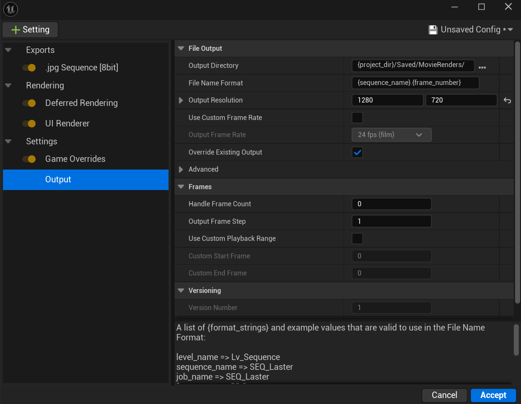This screenshot has width=521, height=404.
Task: Click the Version Number field
Action: pos(392,307)
